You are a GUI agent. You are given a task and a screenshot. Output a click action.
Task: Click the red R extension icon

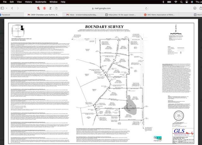[x=39, y=8]
